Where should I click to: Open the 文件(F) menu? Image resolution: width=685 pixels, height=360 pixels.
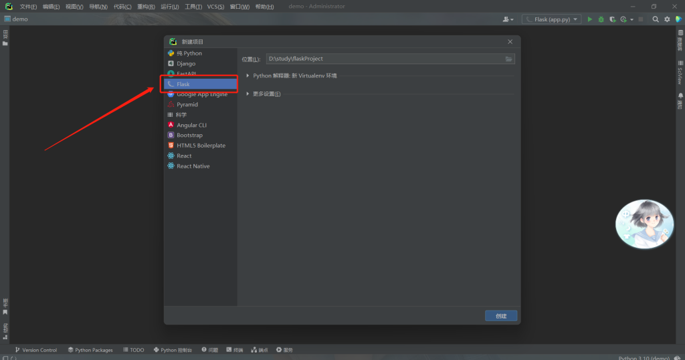click(29, 6)
